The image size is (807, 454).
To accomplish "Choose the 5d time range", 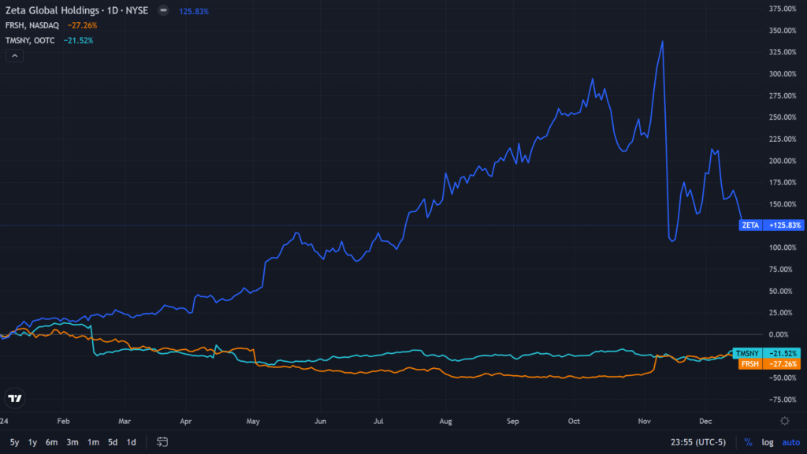I will [113, 442].
